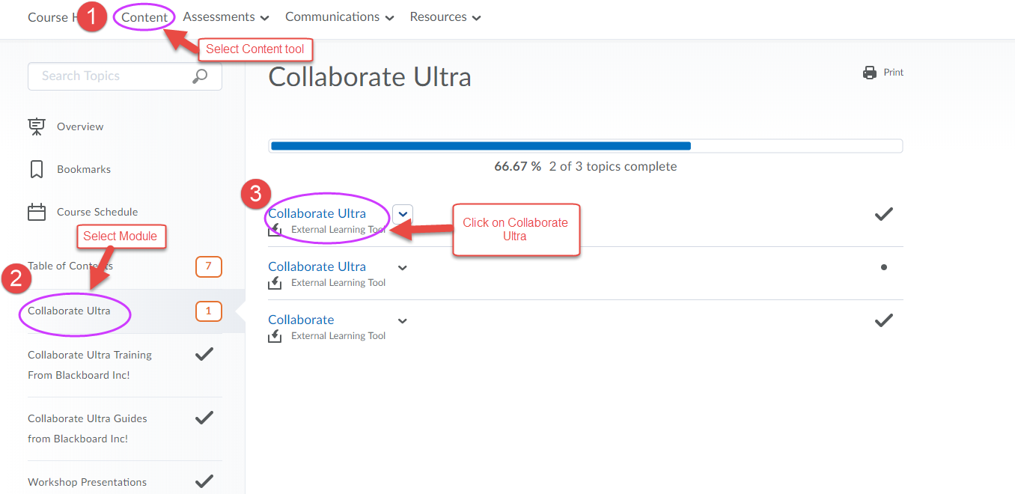The height and width of the screenshot is (494, 1015).
Task: Click the Overview lectern icon
Action: coord(37,126)
